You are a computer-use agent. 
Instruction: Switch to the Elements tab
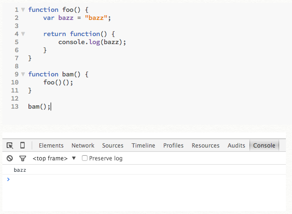[x=51, y=146]
